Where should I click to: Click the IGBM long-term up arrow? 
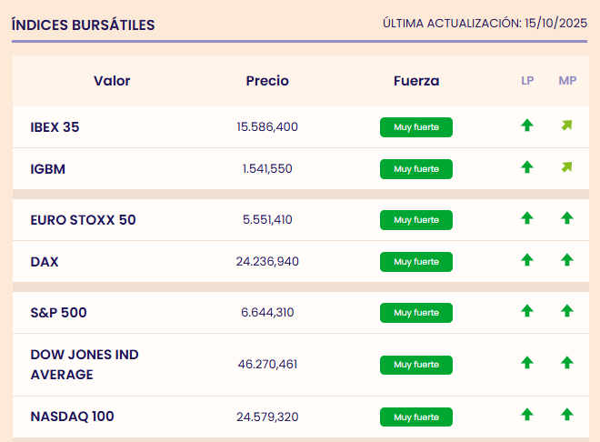pos(526,167)
